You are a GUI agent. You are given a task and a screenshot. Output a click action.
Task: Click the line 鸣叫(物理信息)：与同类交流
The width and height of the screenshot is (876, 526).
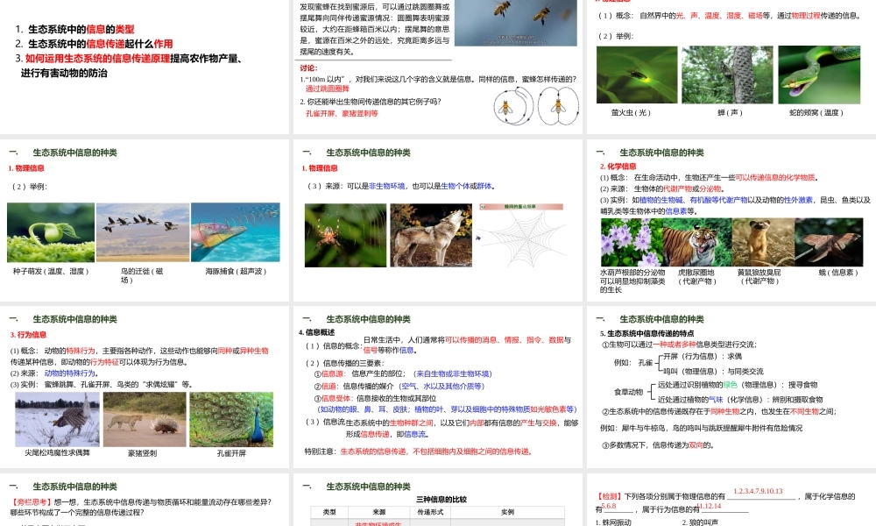(x=713, y=371)
